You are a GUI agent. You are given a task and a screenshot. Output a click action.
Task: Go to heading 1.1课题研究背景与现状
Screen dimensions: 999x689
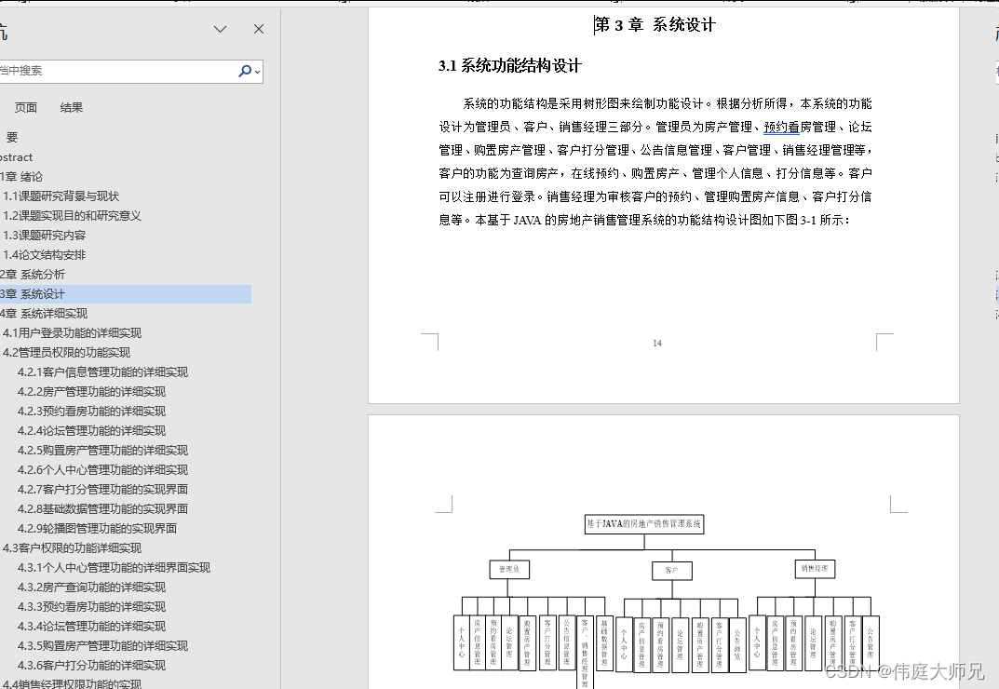tap(61, 196)
